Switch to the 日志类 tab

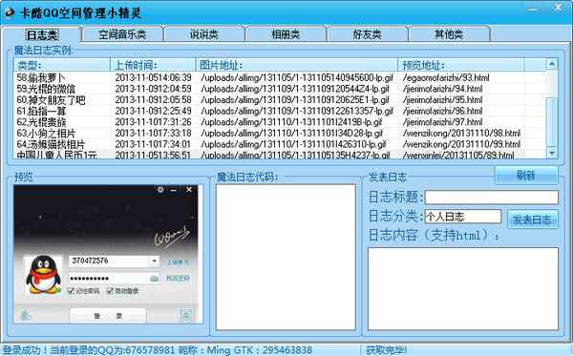coord(42,35)
